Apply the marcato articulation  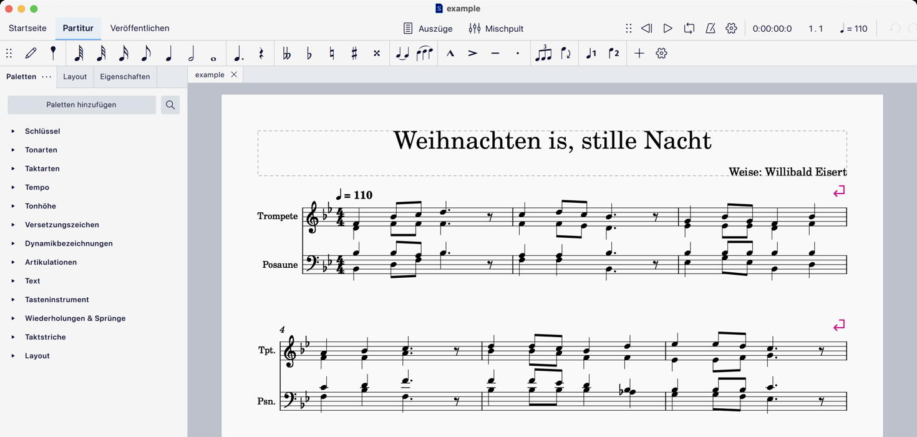click(450, 54)
